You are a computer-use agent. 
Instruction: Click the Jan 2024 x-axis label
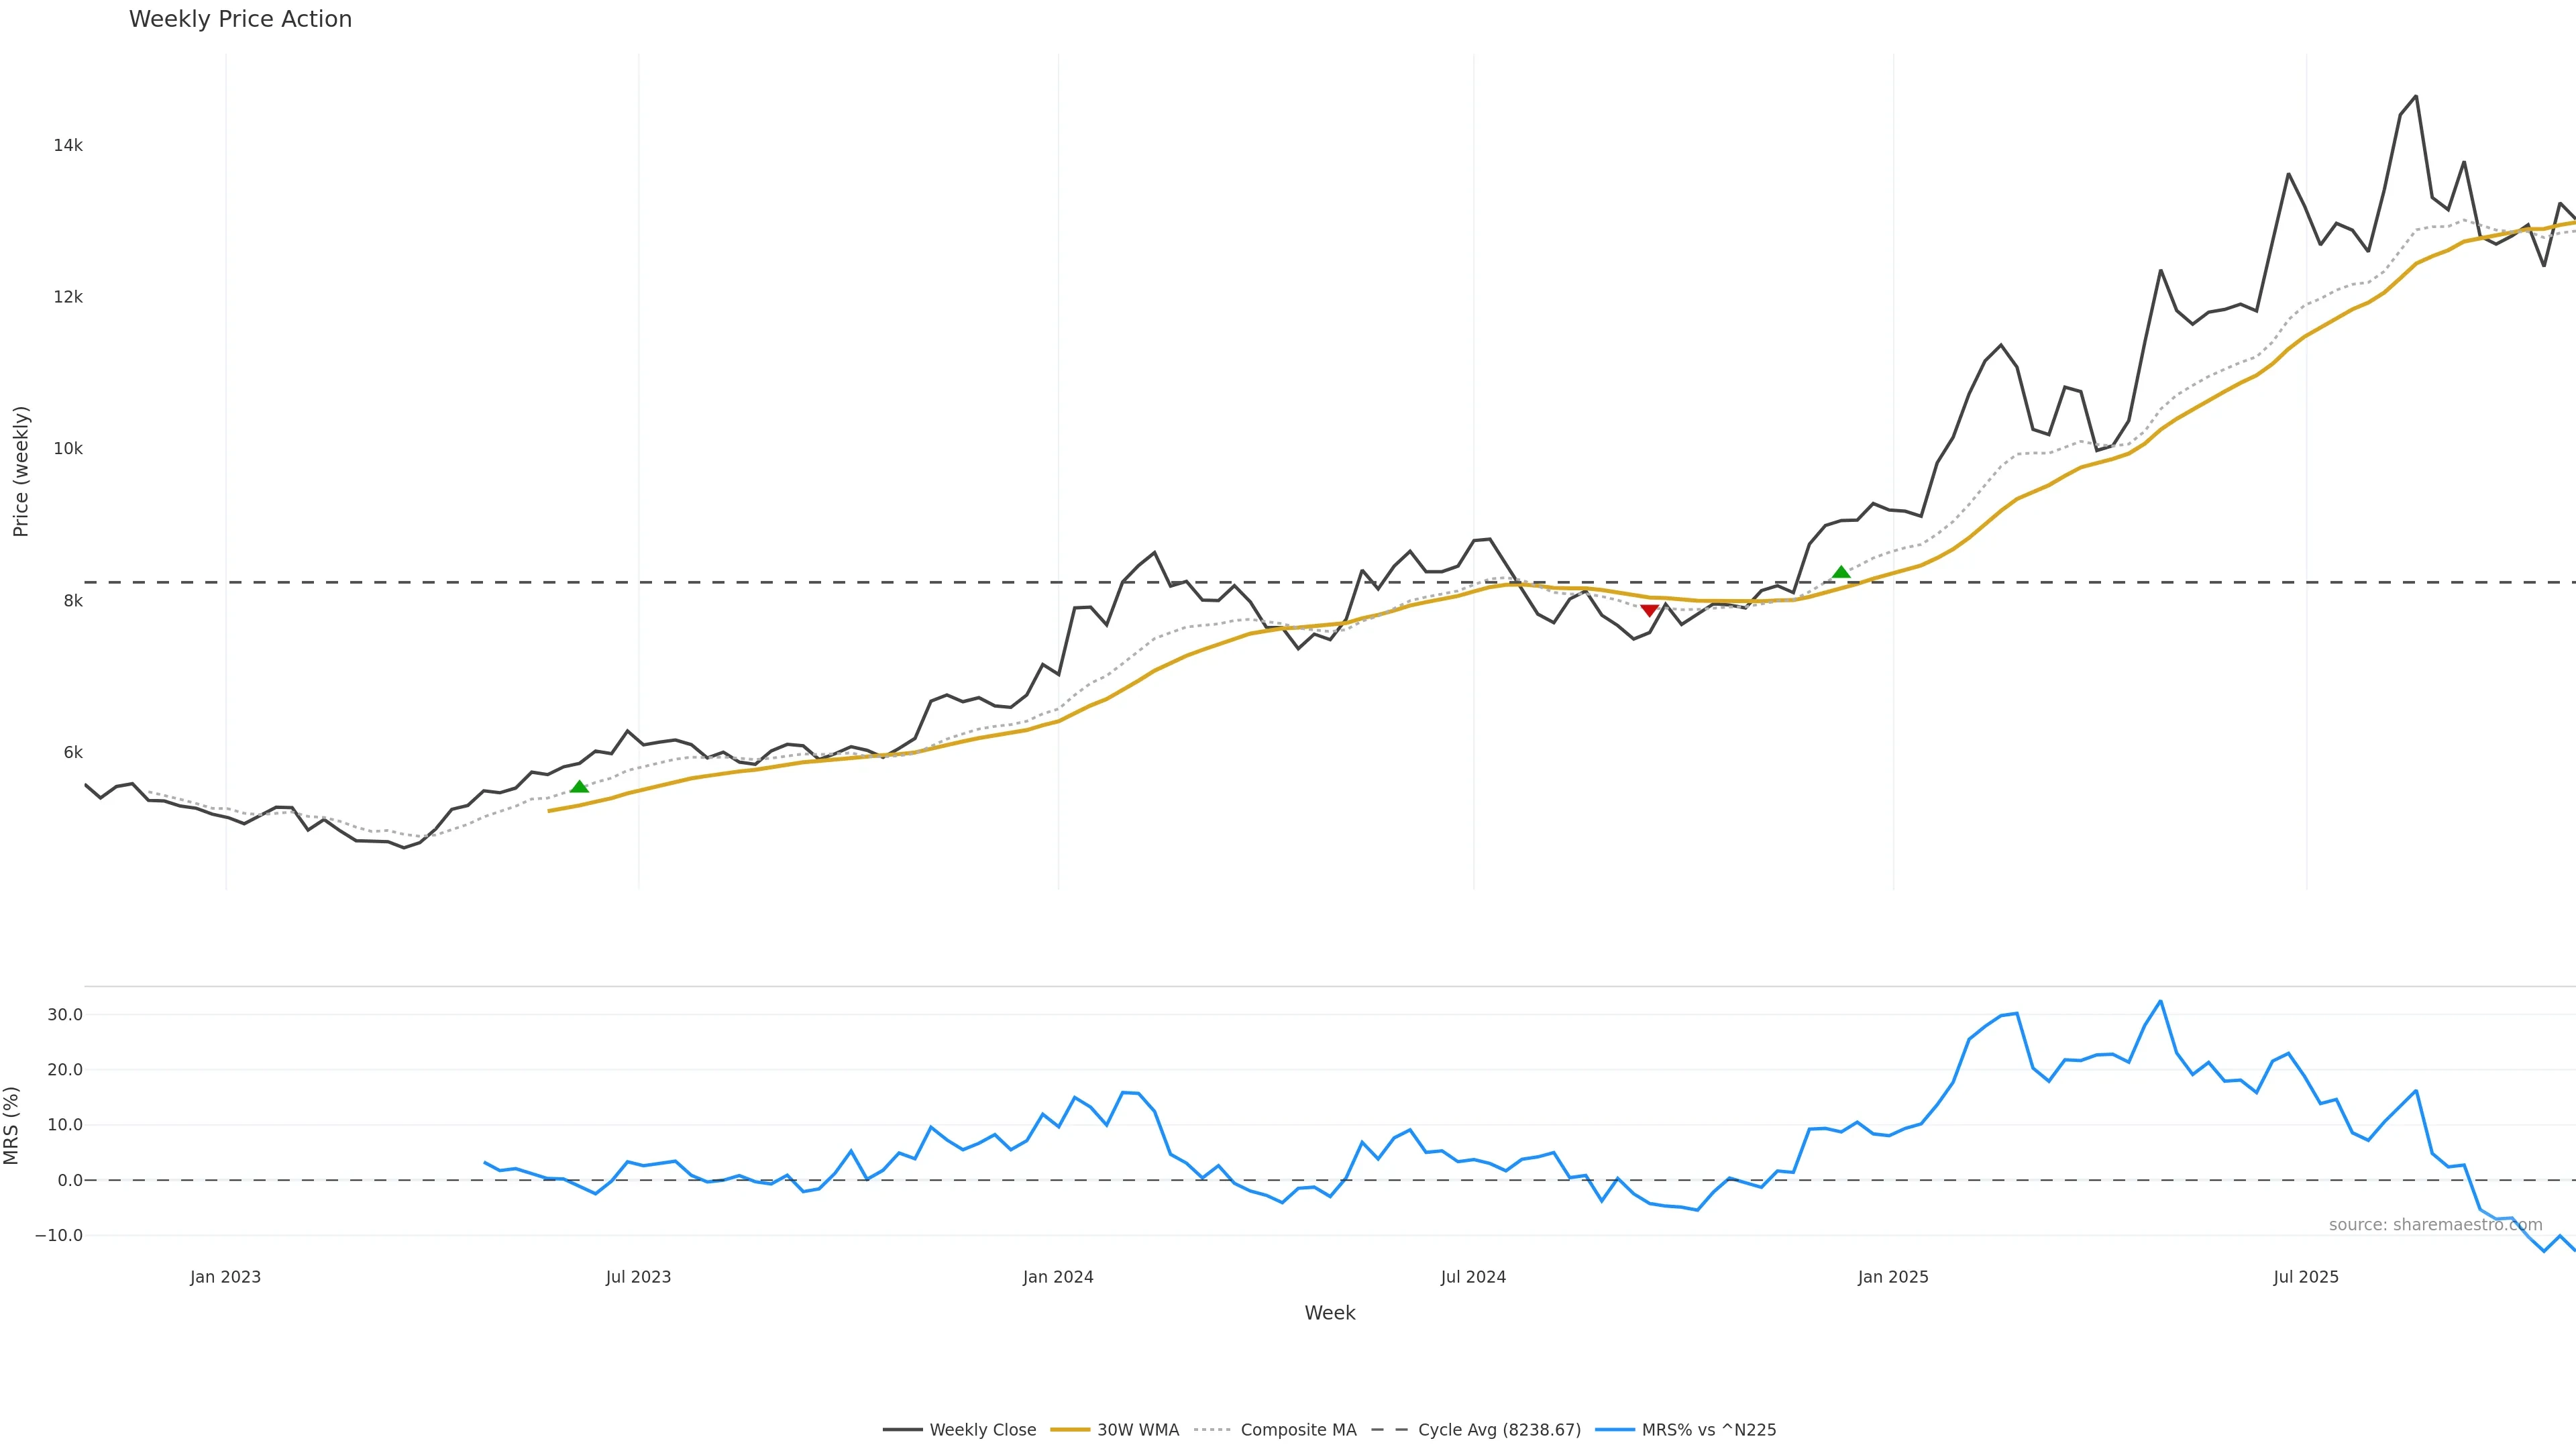click(x=1058, y=1277)
